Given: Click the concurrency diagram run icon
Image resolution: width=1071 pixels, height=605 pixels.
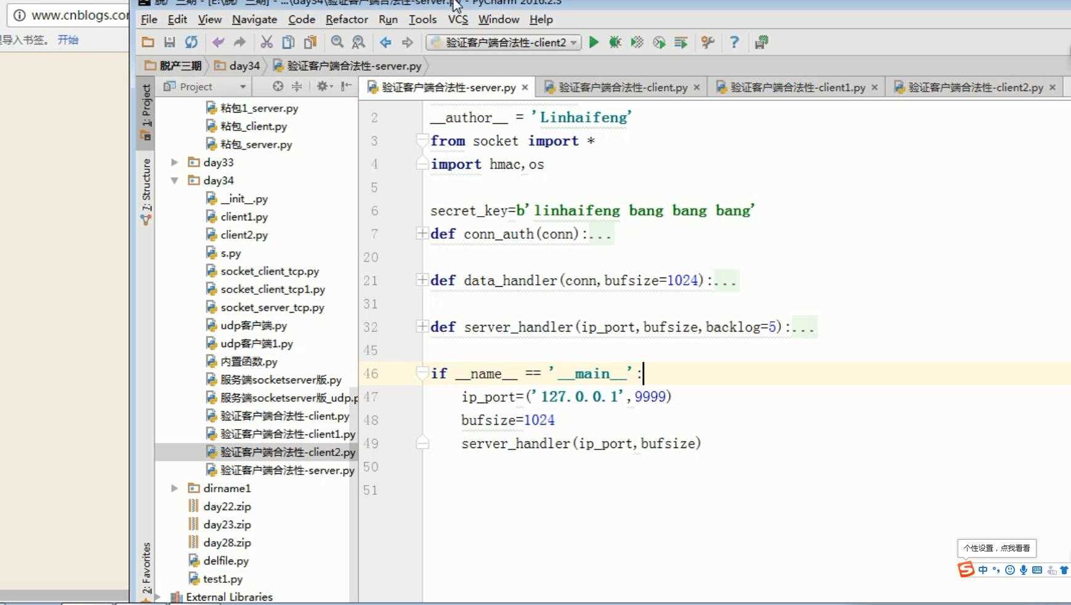Looking at the screenshot, I should [x=681, y=42].
